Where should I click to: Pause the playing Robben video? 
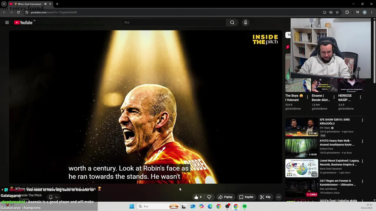point(145,107)
